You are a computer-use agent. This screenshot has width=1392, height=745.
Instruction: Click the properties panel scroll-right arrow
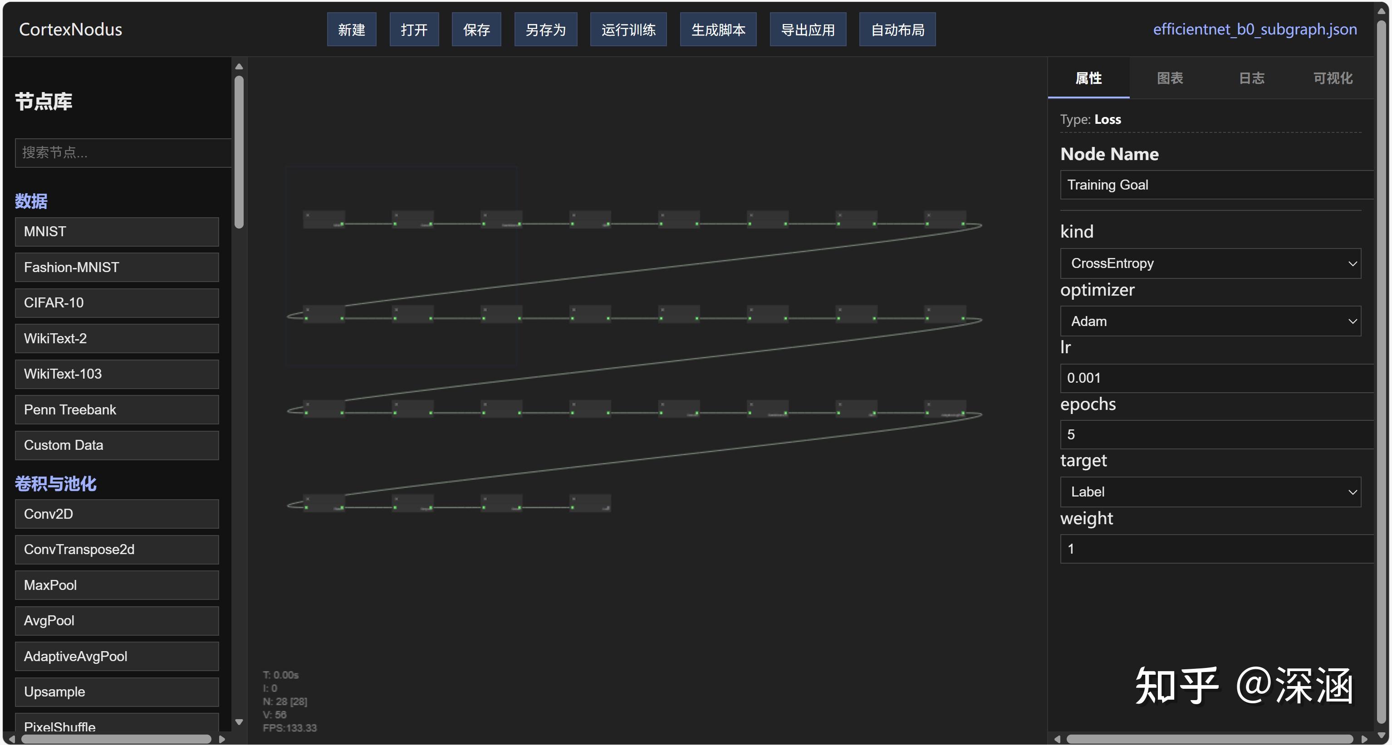click(x=1364, y=739)
